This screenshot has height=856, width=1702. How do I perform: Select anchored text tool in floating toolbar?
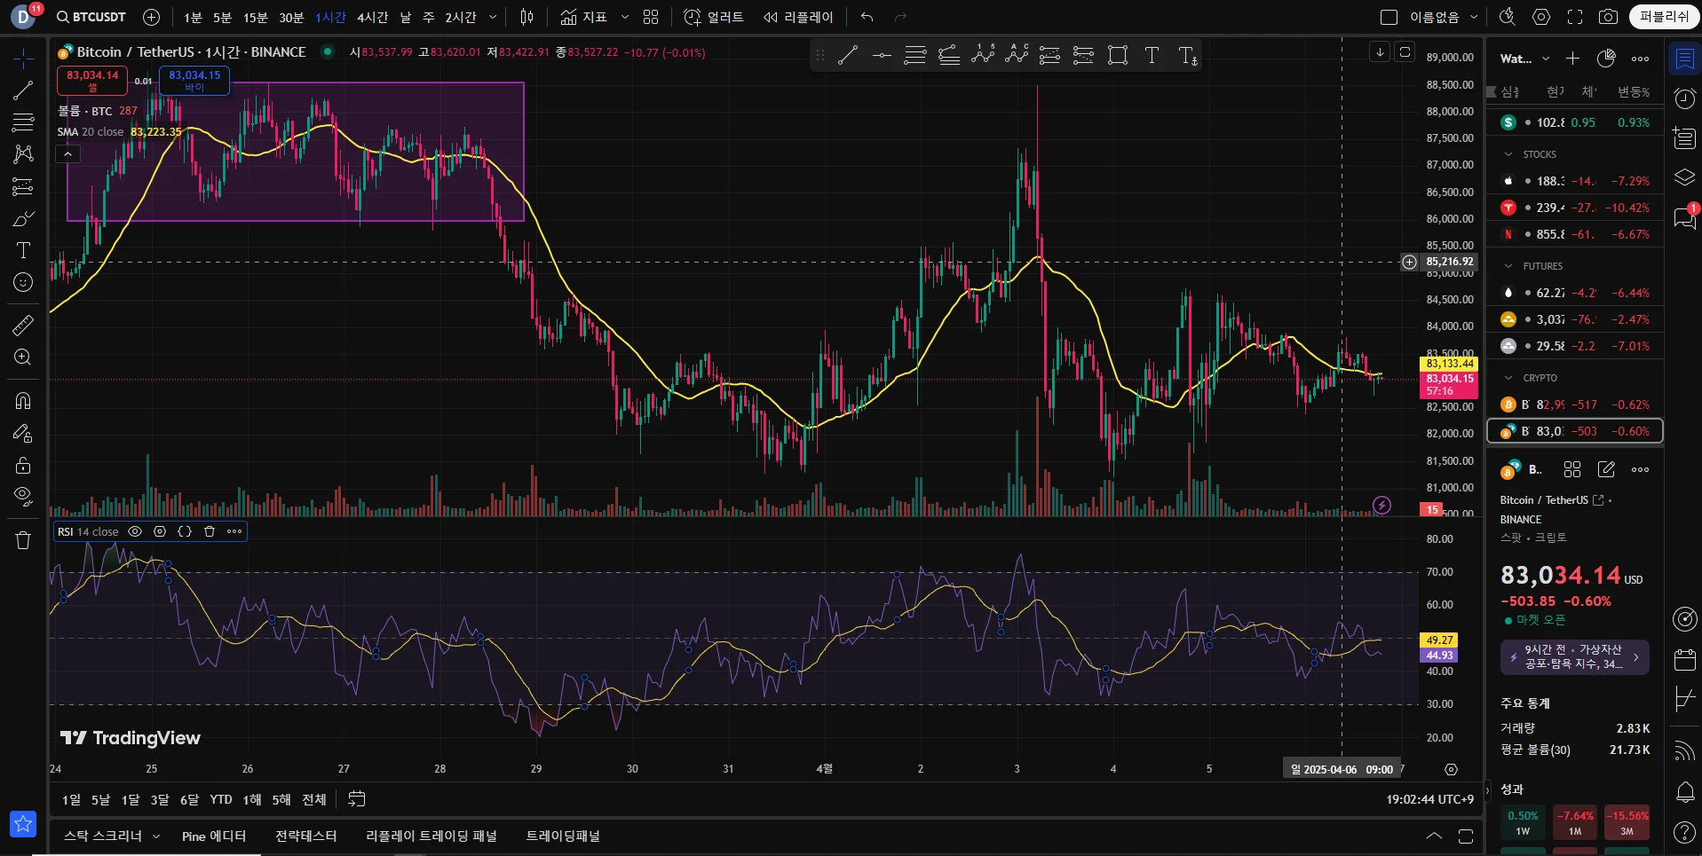pos(1188,56)
